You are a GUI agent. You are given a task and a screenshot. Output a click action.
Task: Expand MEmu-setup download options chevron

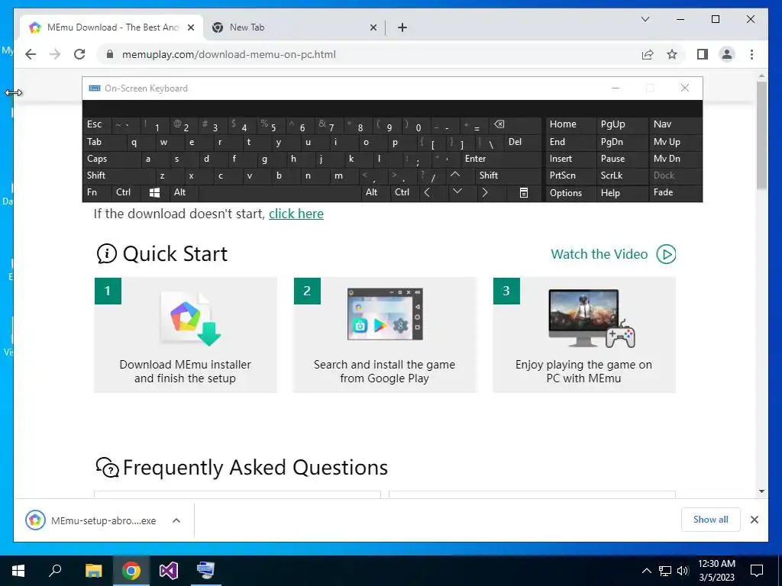coord(176,520)
